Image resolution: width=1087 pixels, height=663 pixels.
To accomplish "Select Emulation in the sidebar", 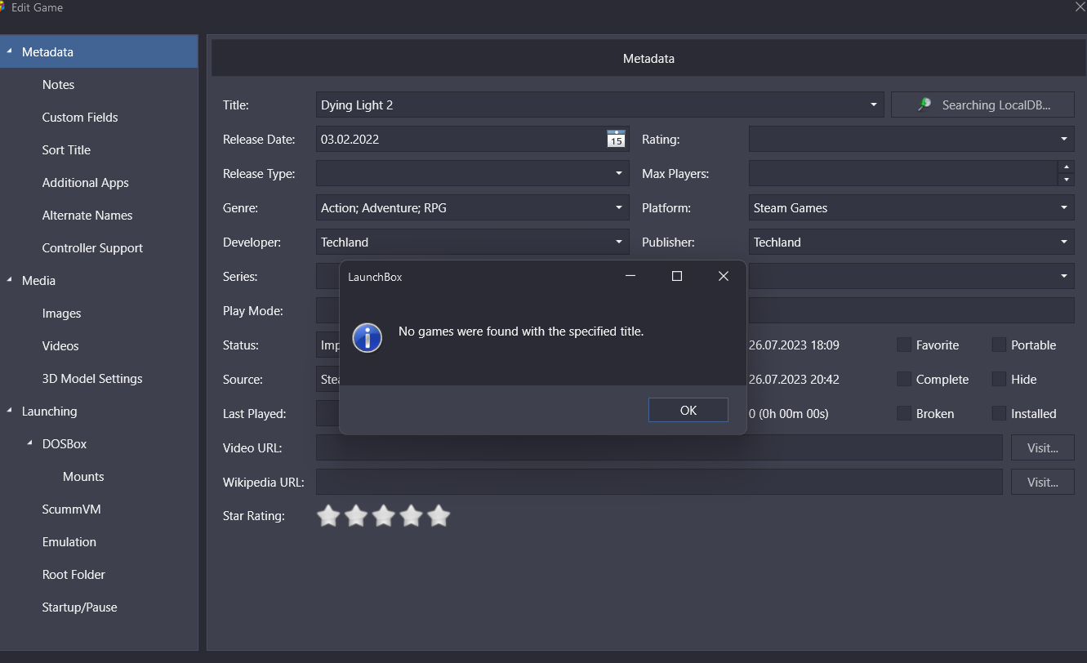I will 69,541.
